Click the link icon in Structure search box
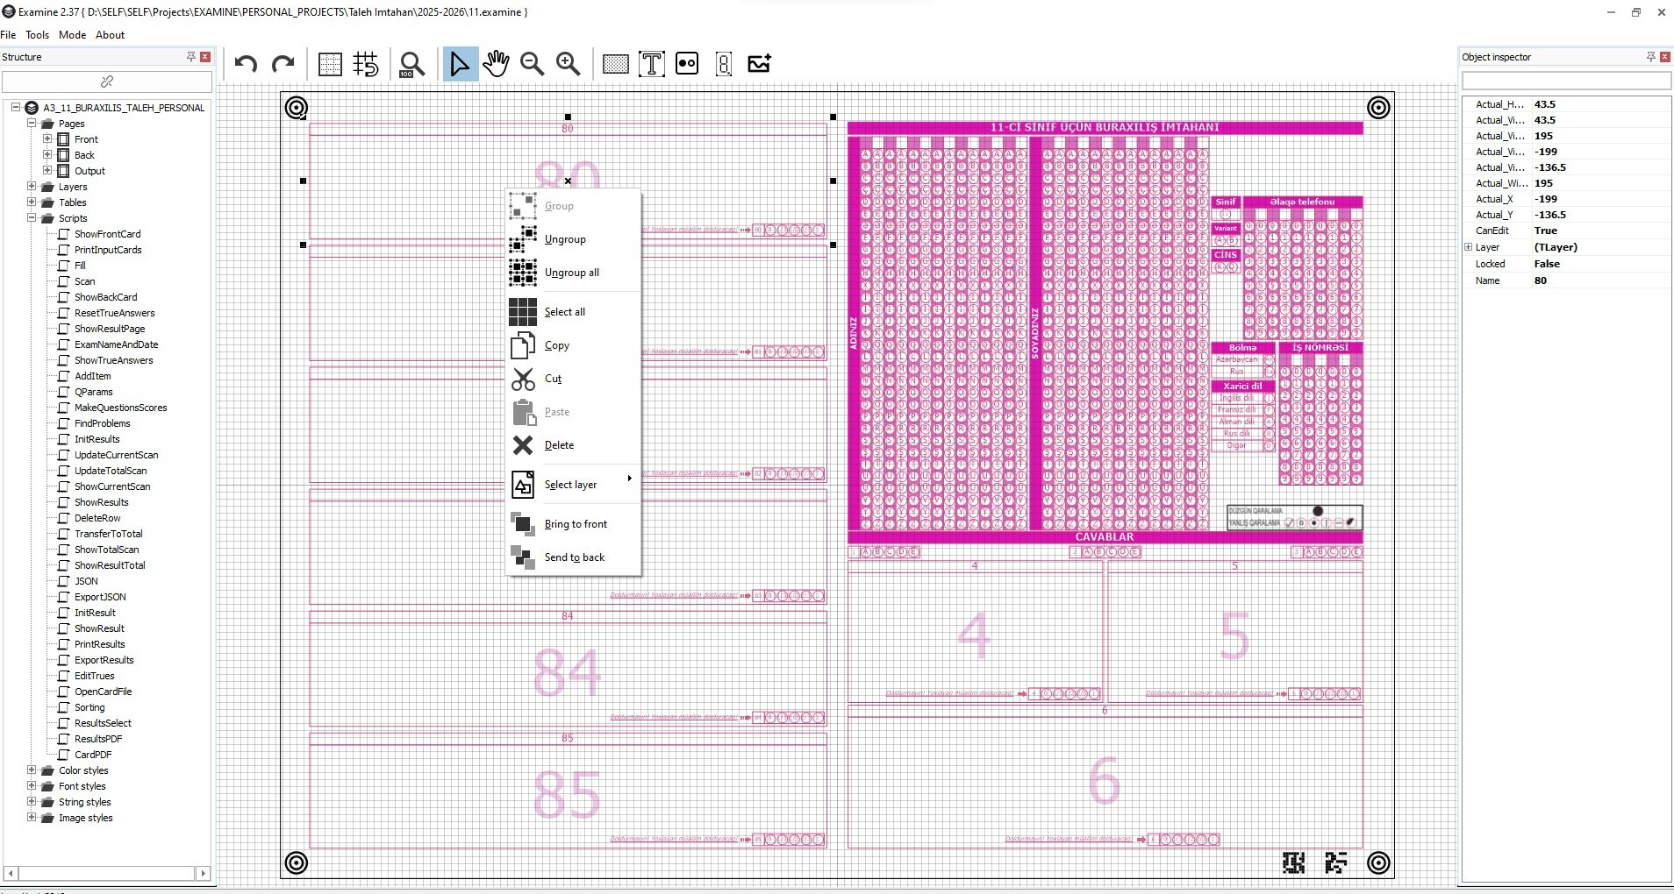The width and height of the screenshot is (1674, 894). pos(107,82)
